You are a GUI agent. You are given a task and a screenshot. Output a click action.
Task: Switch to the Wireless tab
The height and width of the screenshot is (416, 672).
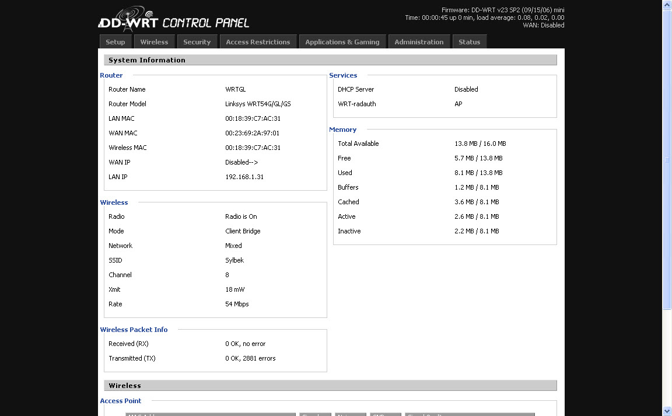click(154, 42)
